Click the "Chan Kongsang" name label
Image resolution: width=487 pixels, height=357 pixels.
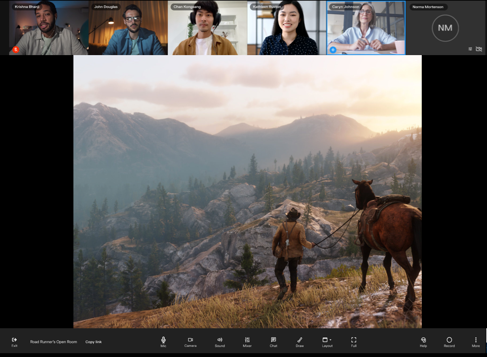point(187,7)
